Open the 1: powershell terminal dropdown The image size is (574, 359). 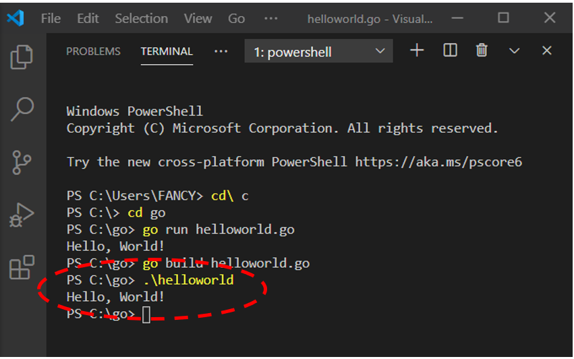pos(318,51)
